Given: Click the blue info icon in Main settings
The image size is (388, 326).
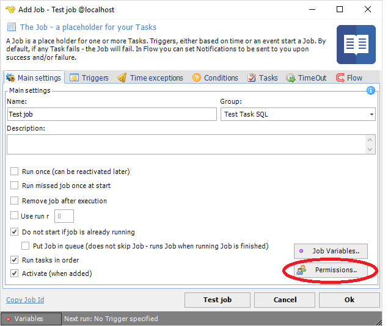Looking at the screenshot, I should tap(370, 90).
